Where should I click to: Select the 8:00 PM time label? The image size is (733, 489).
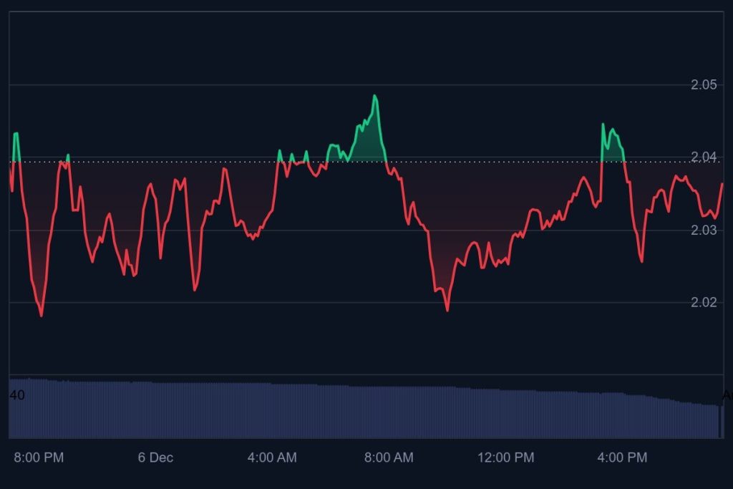coord(39,457)
